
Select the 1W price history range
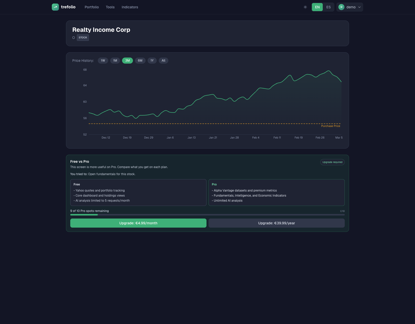click(x=103, y=61)
